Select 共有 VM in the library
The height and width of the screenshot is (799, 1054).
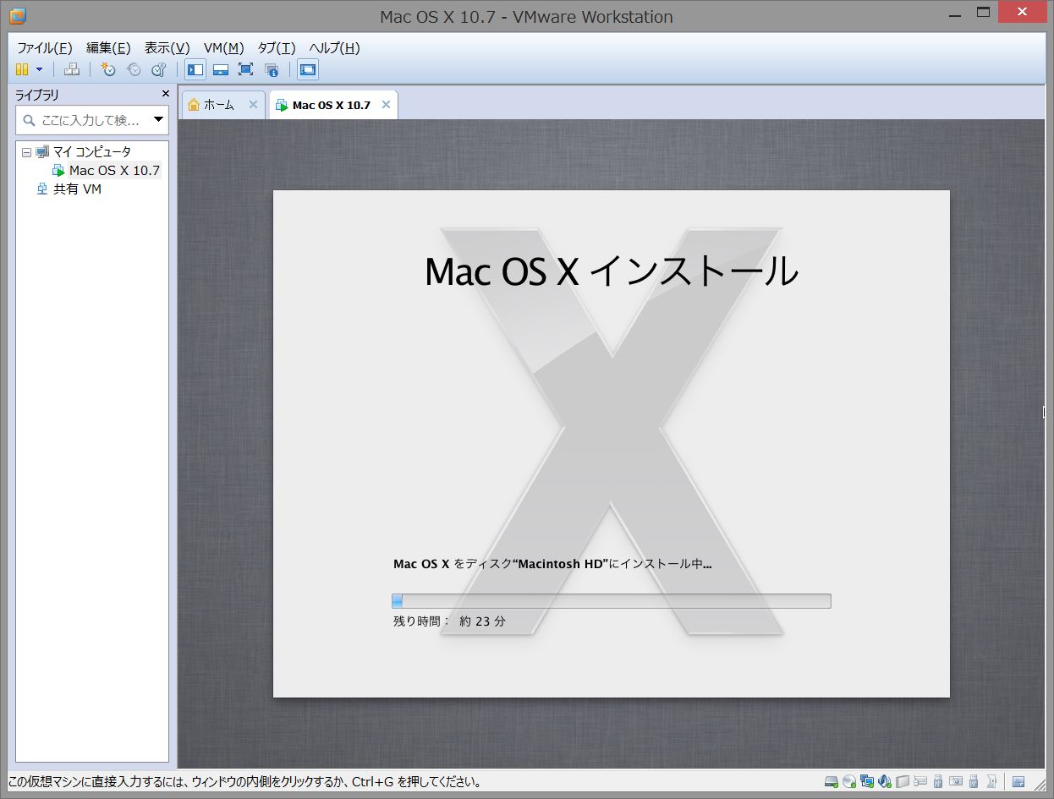77,189
